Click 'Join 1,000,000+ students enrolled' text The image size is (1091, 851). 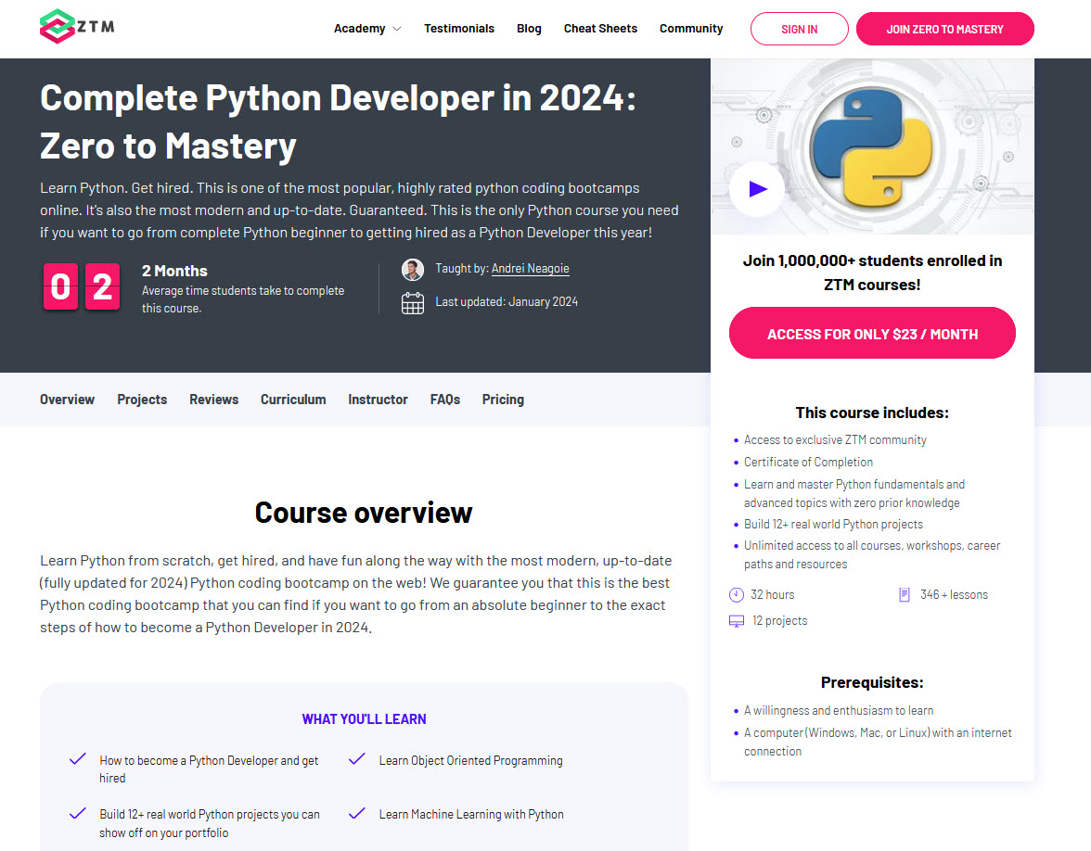[x=872, y=273]
